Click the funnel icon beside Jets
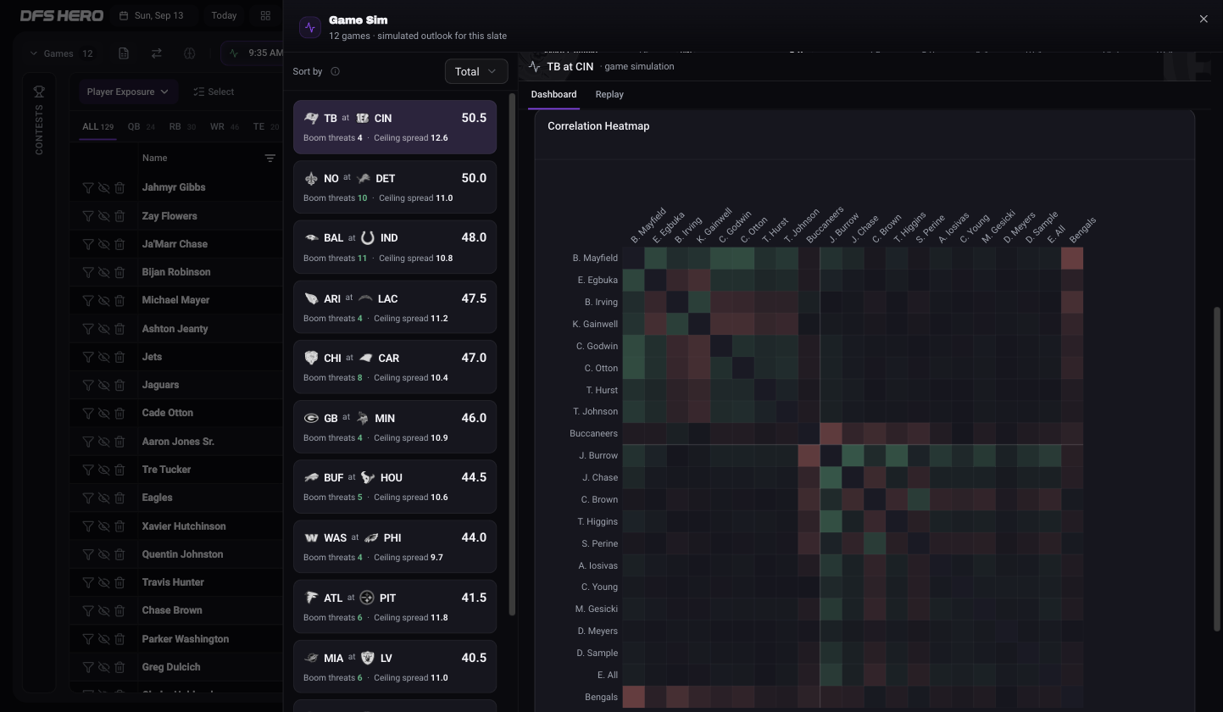This screenshot has height=712, width=1223. 88,357
